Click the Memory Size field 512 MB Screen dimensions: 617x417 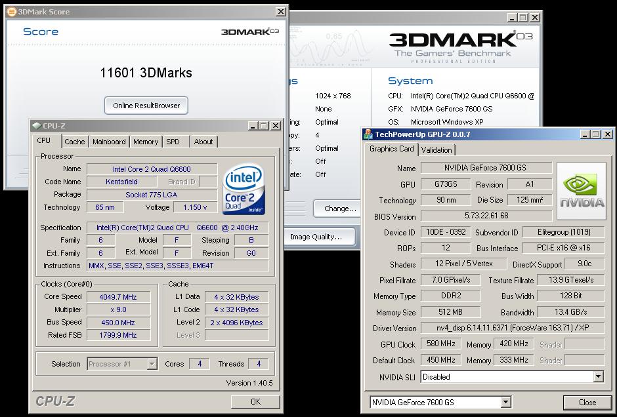451,312
